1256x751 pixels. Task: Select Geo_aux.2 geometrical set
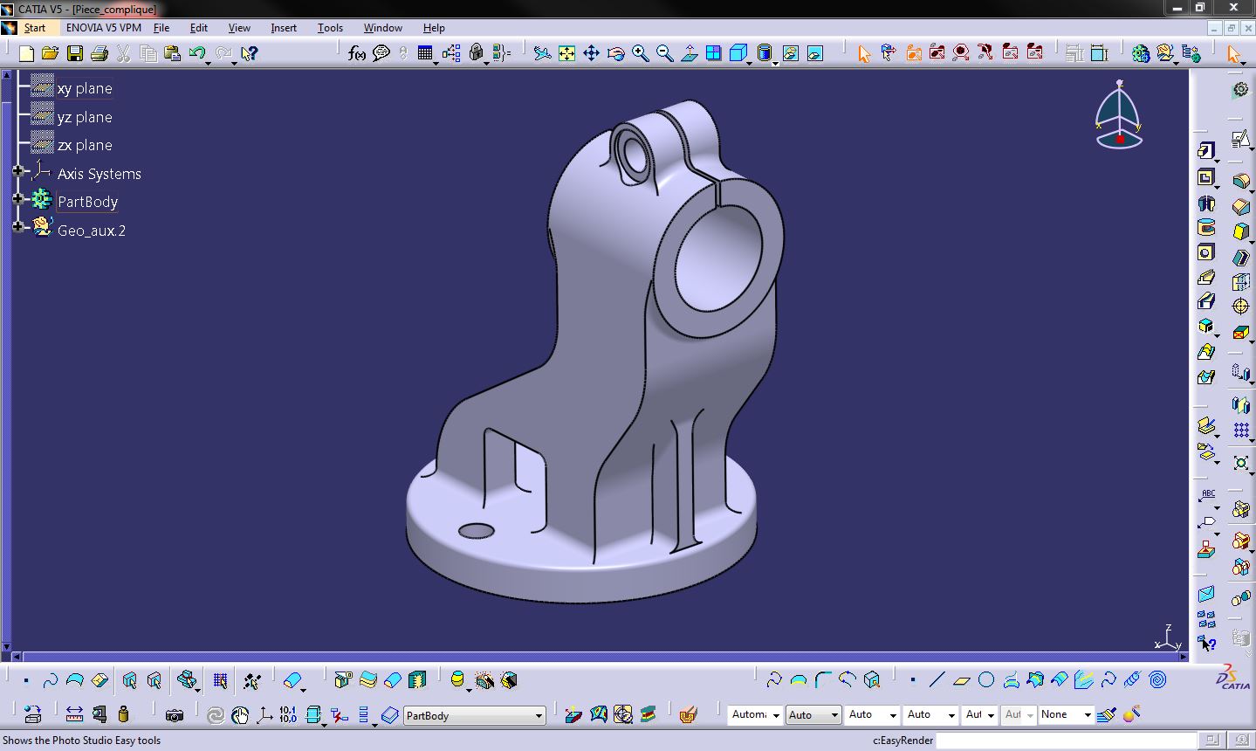tap(92, 231)
